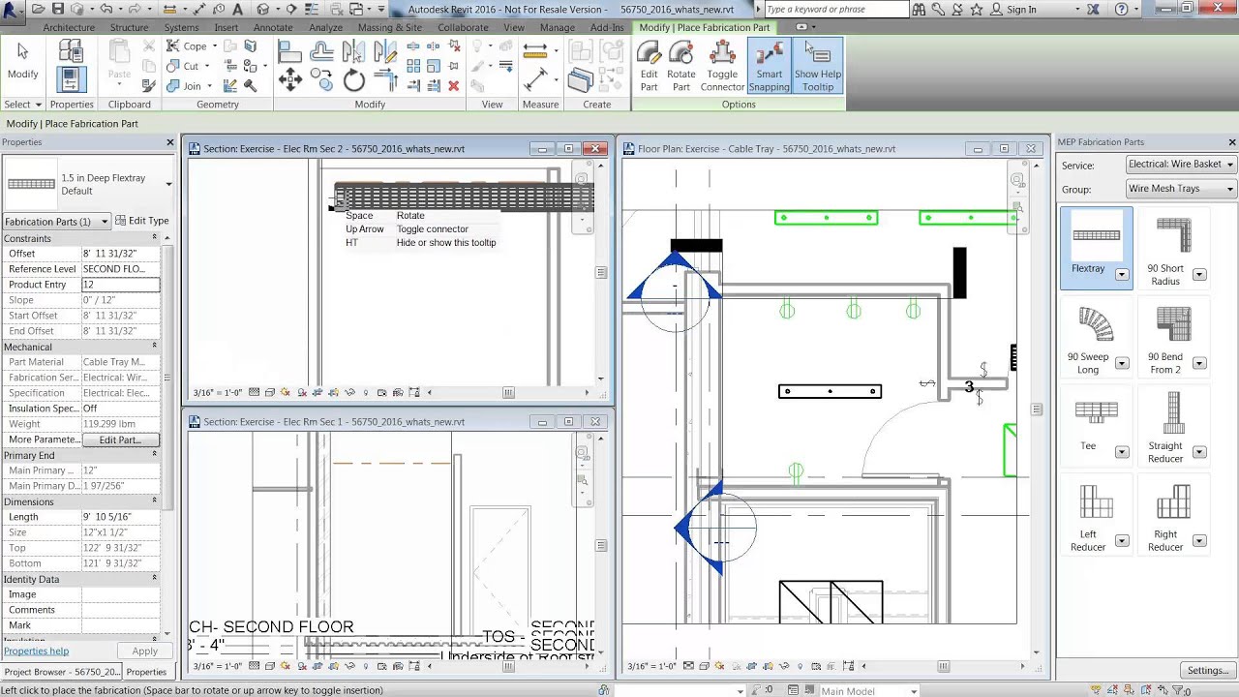This screenshot has height=697, width=1239.
Task: Open the Fabrication Parts (1) filter dropdown
Action: (x=56, y=221)
